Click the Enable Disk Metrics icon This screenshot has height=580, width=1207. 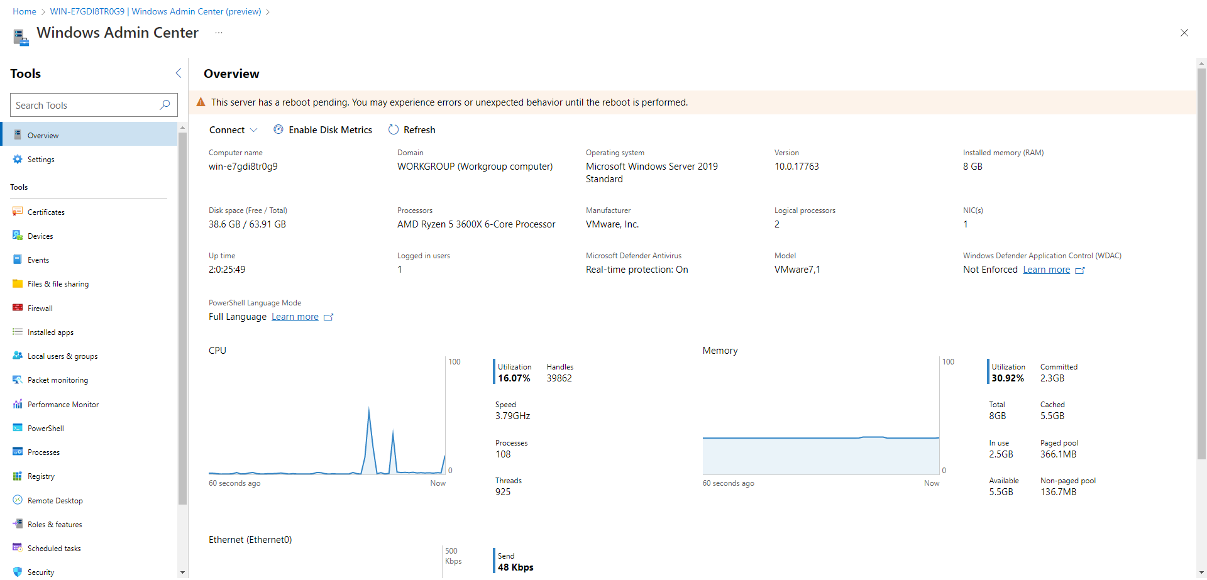278,129
